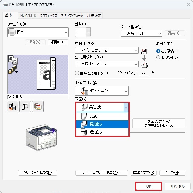
Task: Select よこ原稿 landscape orientation
Action: [167, 57]
